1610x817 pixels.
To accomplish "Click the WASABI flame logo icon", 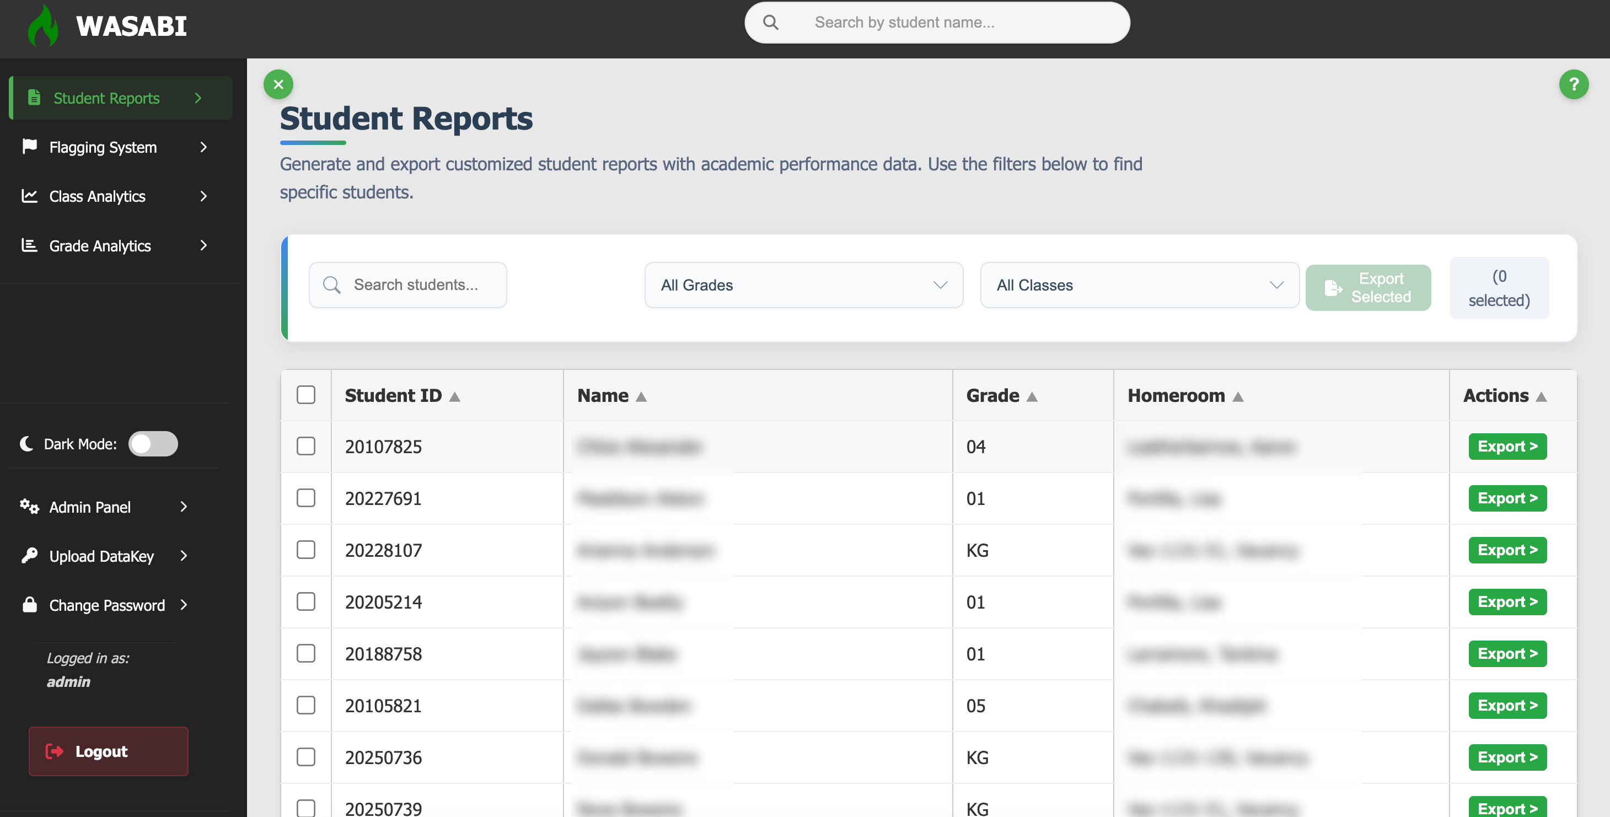I will click(43, 25).
